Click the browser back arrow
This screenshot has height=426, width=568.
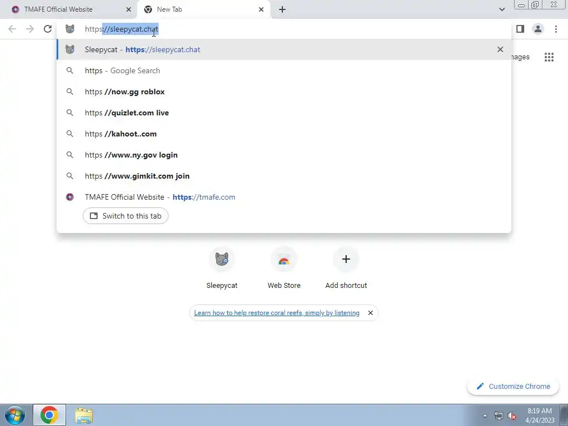click(x=12, y=29)
